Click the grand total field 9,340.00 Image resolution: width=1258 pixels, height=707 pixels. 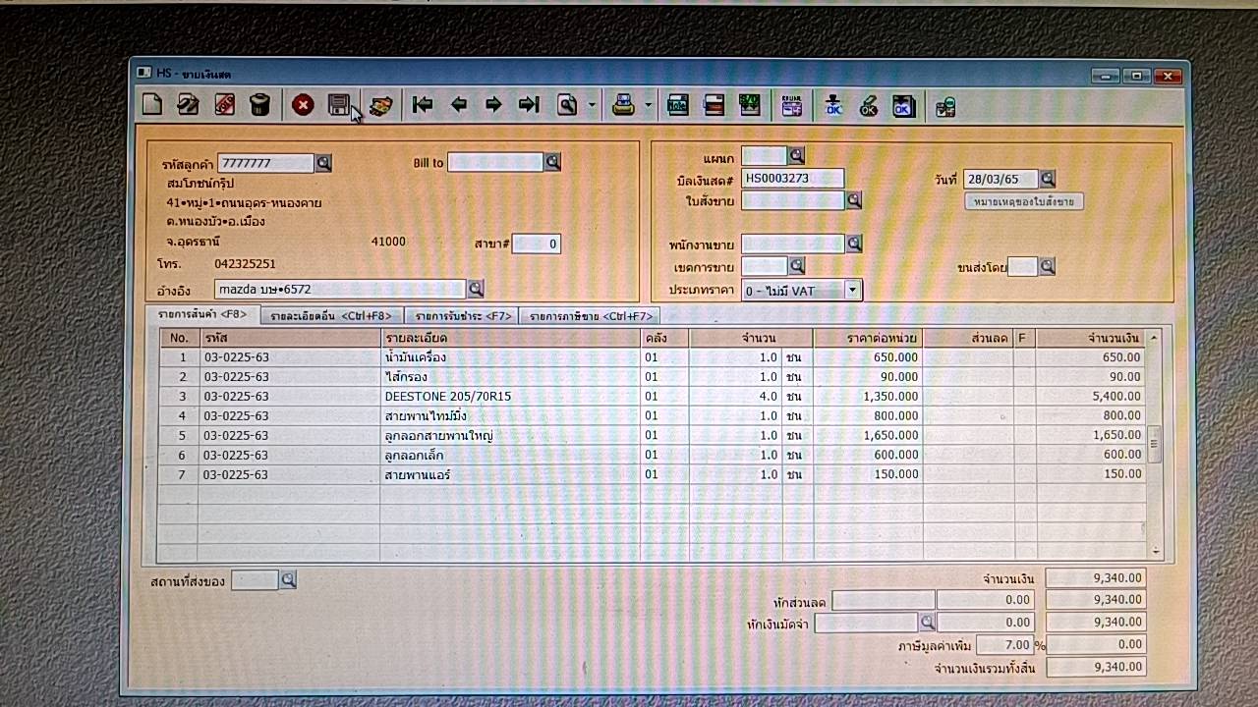(x=1096, y=667)
